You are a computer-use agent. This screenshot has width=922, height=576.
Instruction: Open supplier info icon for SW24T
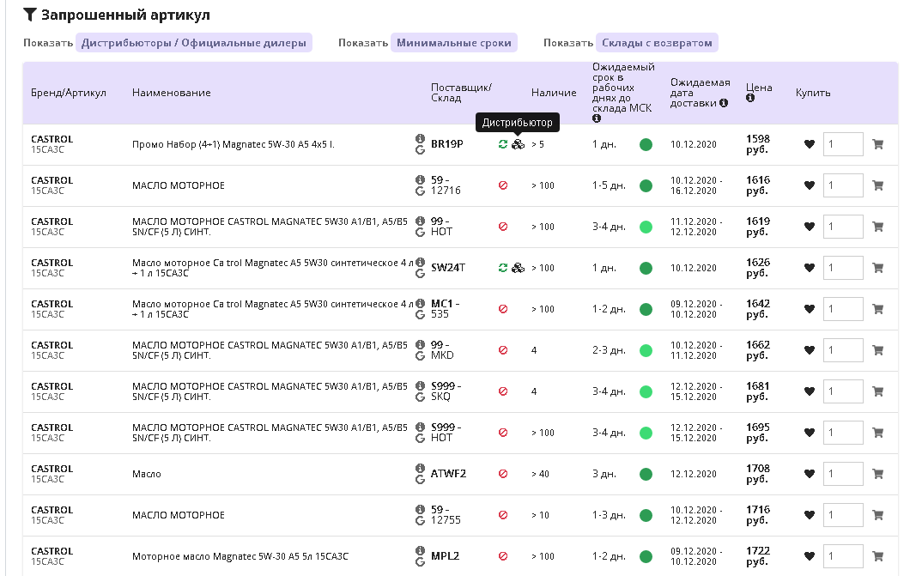(x=420, y=262)
